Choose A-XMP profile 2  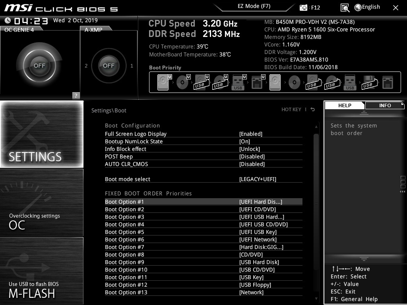point(86,66)
